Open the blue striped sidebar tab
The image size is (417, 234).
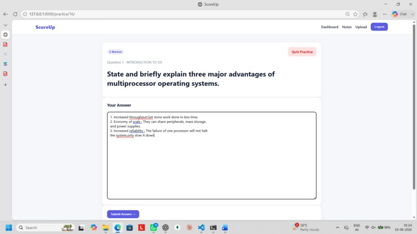pos(5,64)
